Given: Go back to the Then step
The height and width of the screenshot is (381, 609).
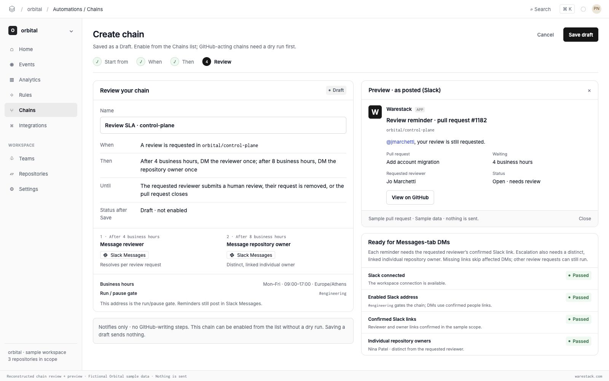Looking at the screenshot, I should coord(182,62).
